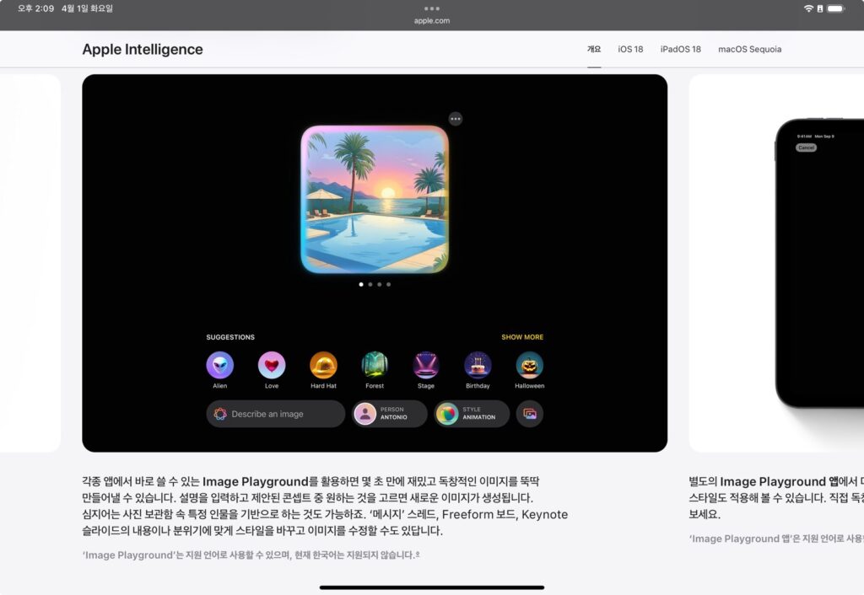
Task: Open the macOS Sequoia tab
Action: tap(749, 49)
